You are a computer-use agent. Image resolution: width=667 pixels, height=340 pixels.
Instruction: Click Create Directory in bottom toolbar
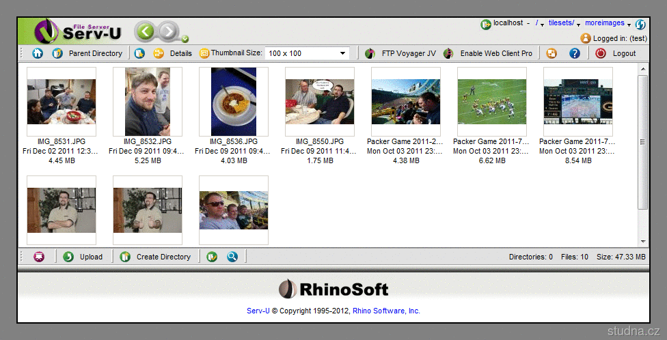(x=163, y=257)
